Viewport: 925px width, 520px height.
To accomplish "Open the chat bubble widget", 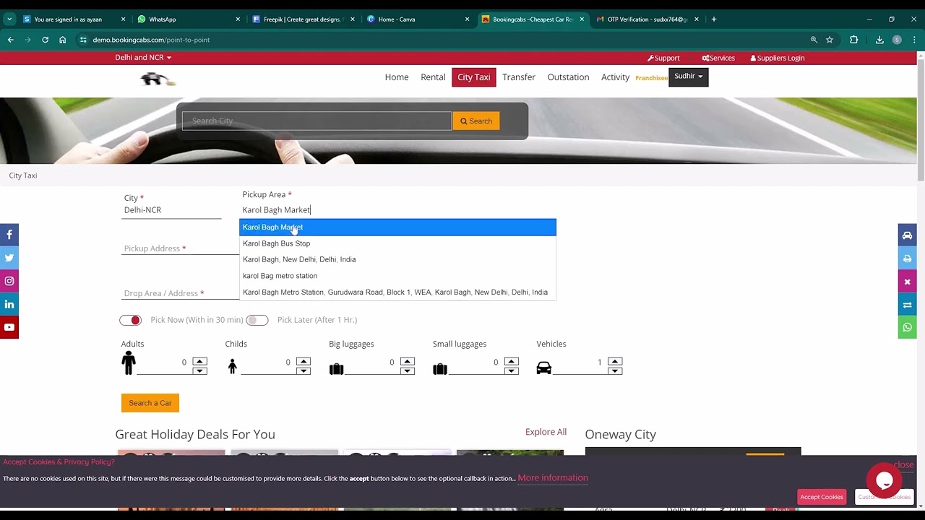I will pyautogui.click(x=884, y=480).
